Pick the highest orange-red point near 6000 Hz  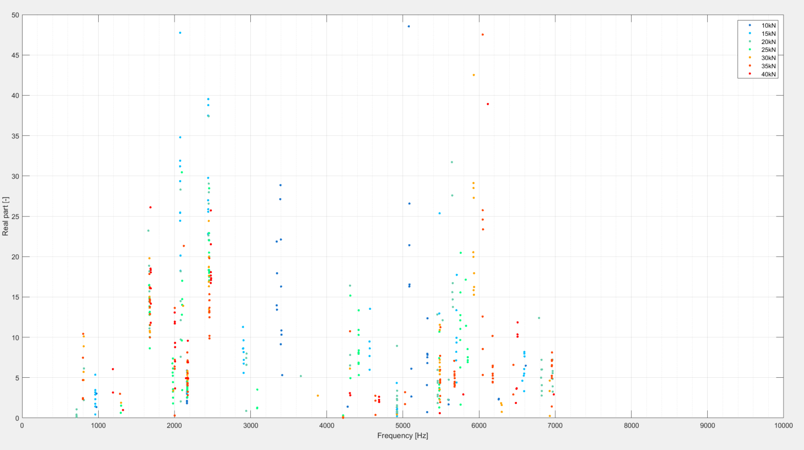[483, 35]
